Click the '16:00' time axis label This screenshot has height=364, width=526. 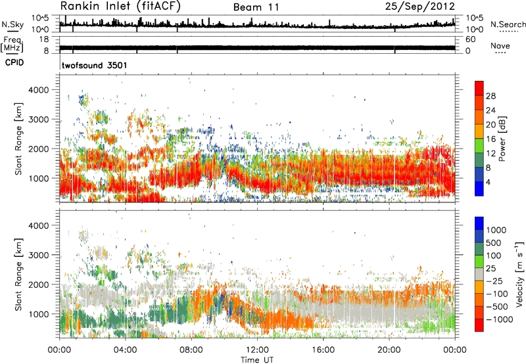click(x=323, y=350)
